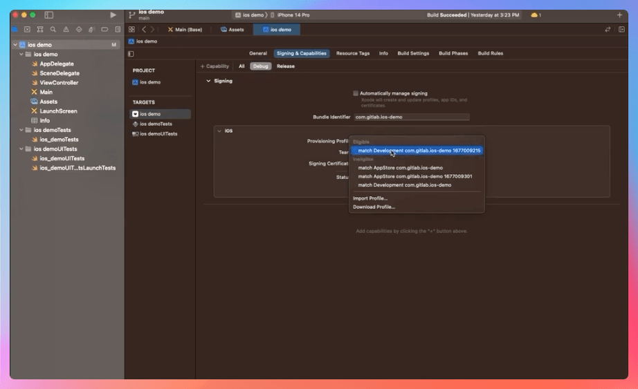Enable Automatically manage signing checkbox
Image resolution: width=638 pixels, height=389 pixels.
click(356, 93)
